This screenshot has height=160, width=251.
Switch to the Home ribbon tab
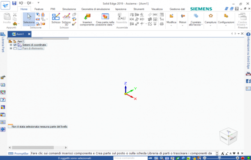[x=24, y=9]
